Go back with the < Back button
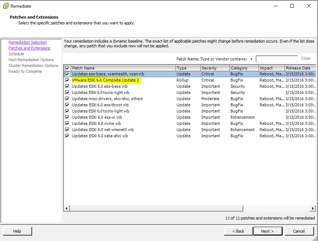Screen dimensions: 318x241 [238, 231]
